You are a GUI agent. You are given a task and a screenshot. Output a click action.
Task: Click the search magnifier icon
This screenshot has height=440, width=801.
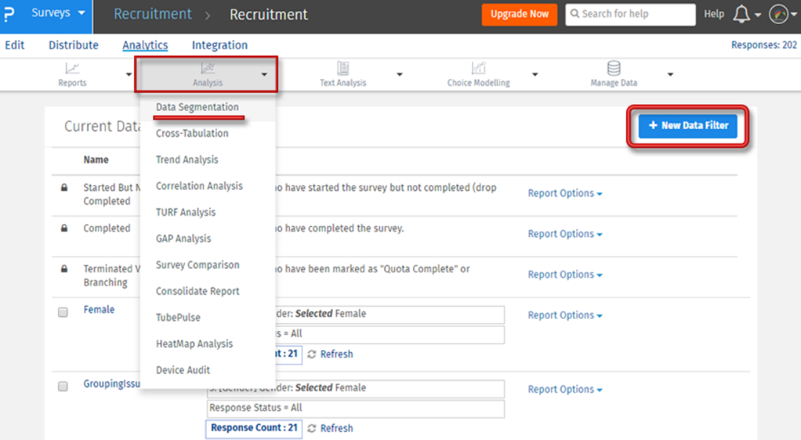(x=575, y=14)
